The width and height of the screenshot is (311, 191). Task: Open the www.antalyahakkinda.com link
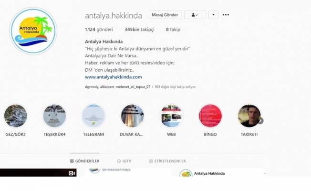click(x=113, y=77)
